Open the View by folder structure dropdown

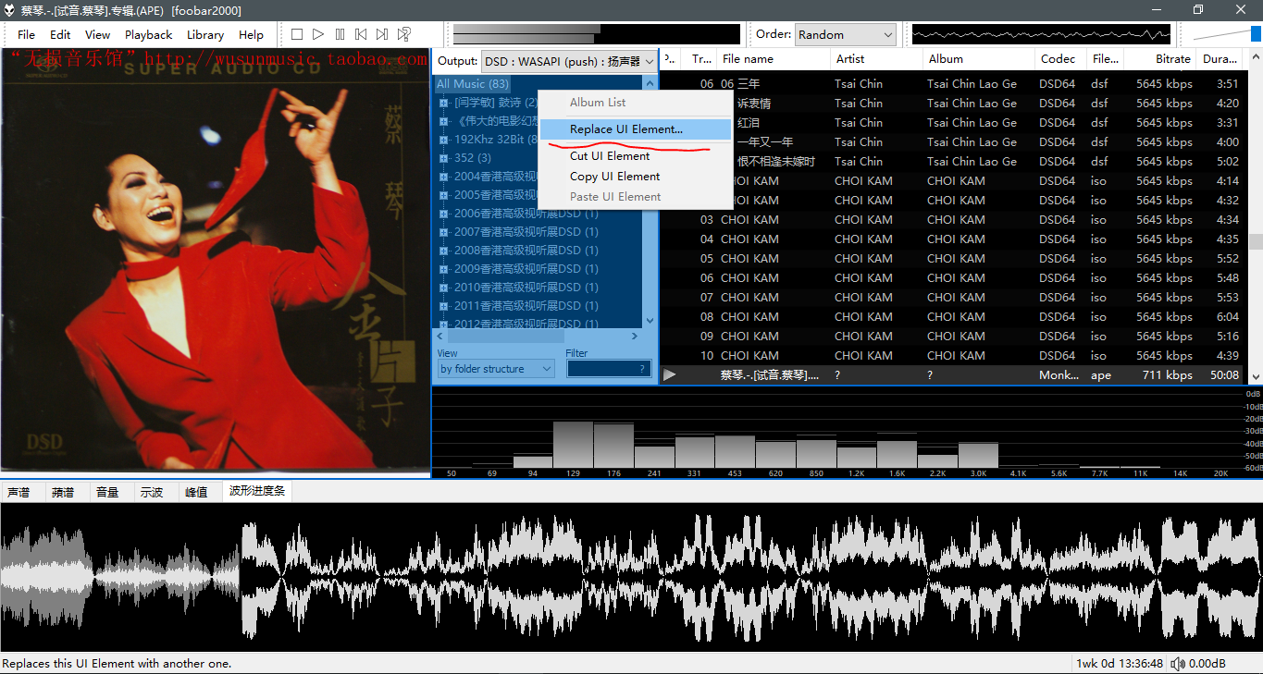pyautogui.click(x=496, y=369)
